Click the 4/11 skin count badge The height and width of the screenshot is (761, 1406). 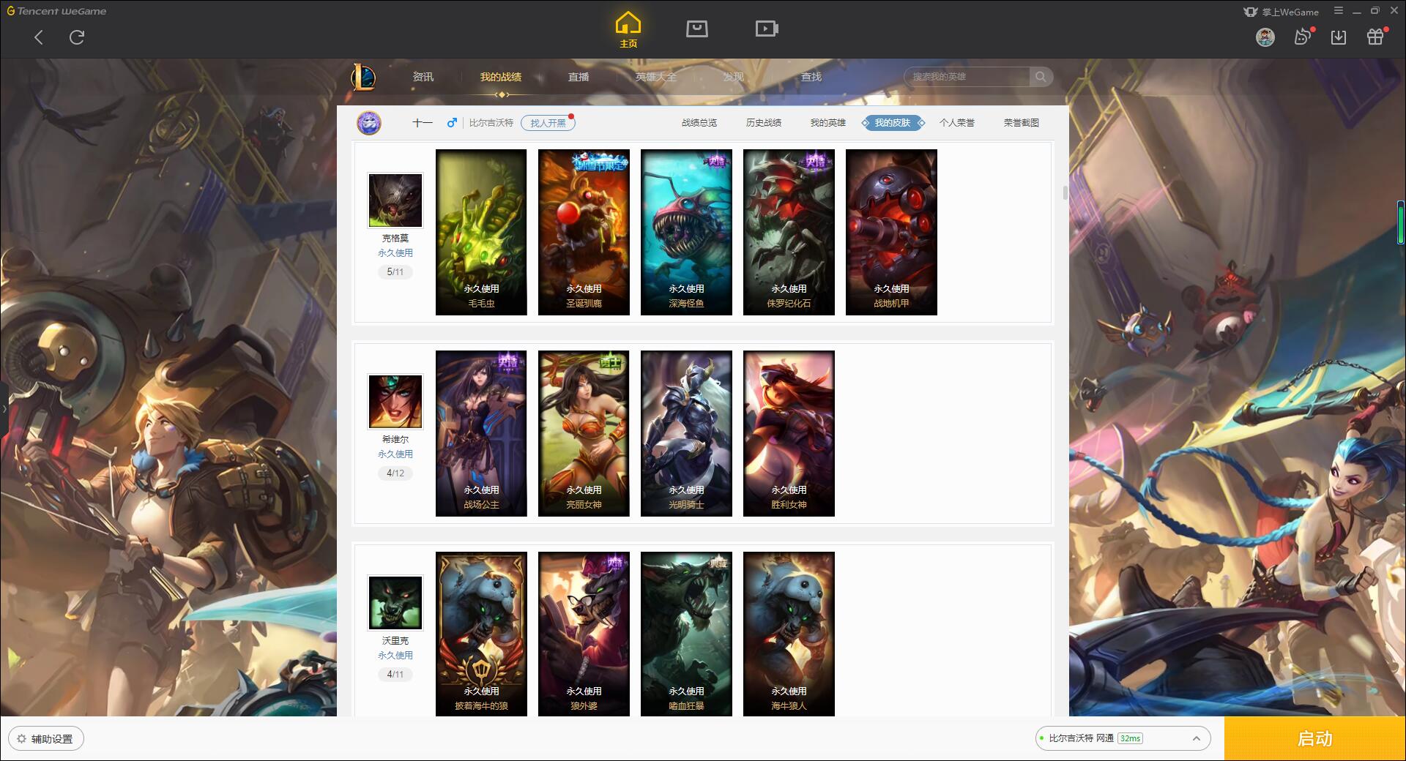(395, 675)
